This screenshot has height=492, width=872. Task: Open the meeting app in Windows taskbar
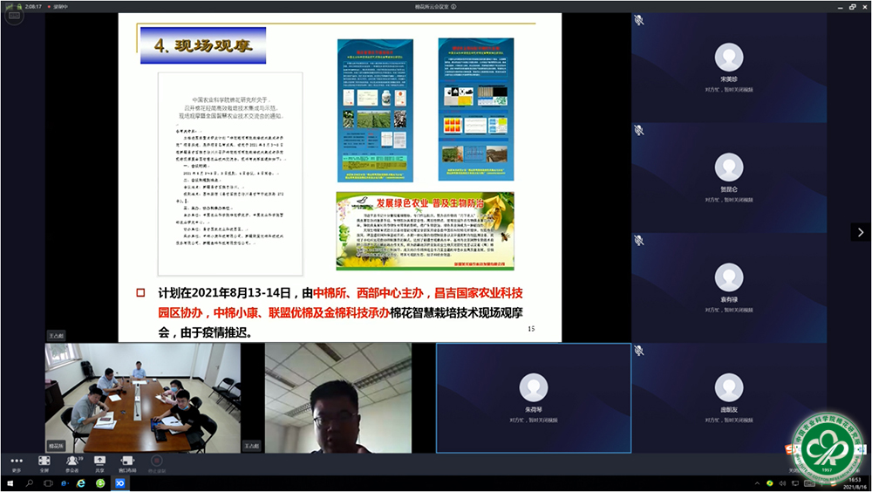pos(120,482)
